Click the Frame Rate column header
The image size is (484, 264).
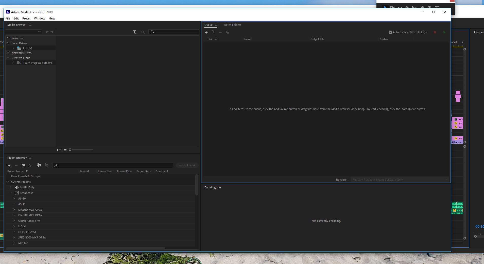coord(125,171)
